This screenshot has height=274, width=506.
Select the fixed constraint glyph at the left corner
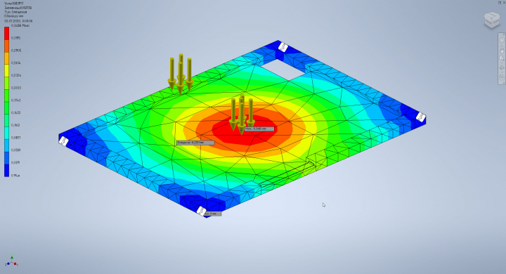pos(63,141)
